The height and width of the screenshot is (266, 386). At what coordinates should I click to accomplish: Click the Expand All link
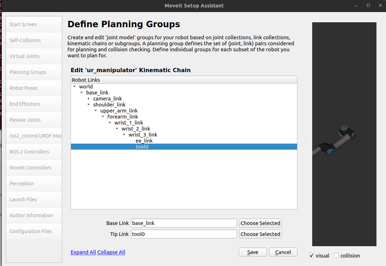[83, 252]
